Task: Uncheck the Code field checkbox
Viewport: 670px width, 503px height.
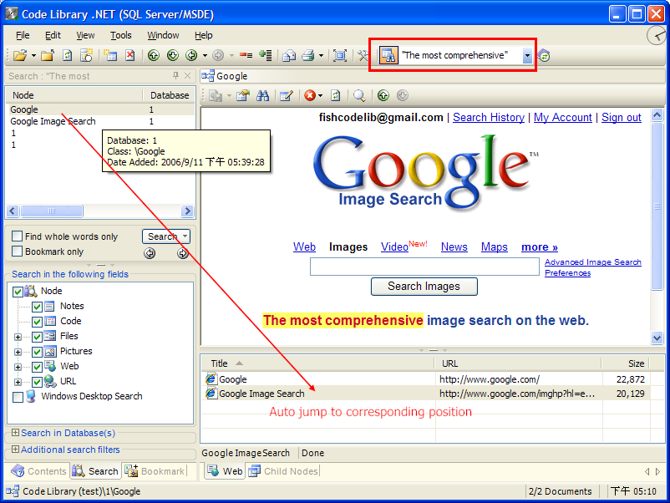Action: [x=37, y=322]
